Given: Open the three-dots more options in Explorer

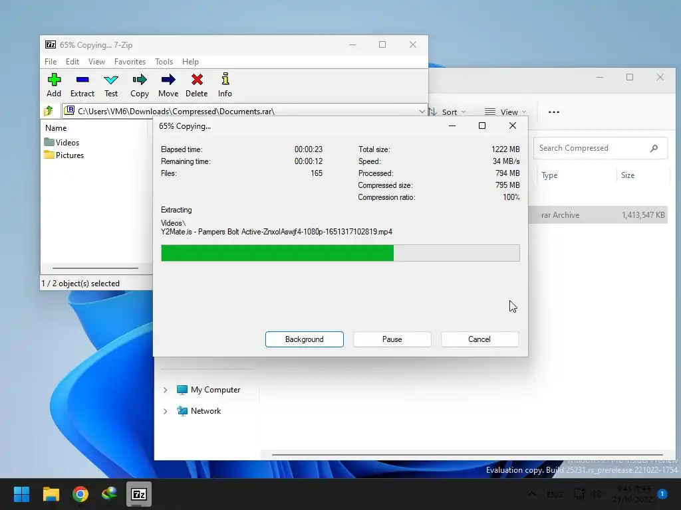Looking at the screenshot, I should tap(554, 112).
